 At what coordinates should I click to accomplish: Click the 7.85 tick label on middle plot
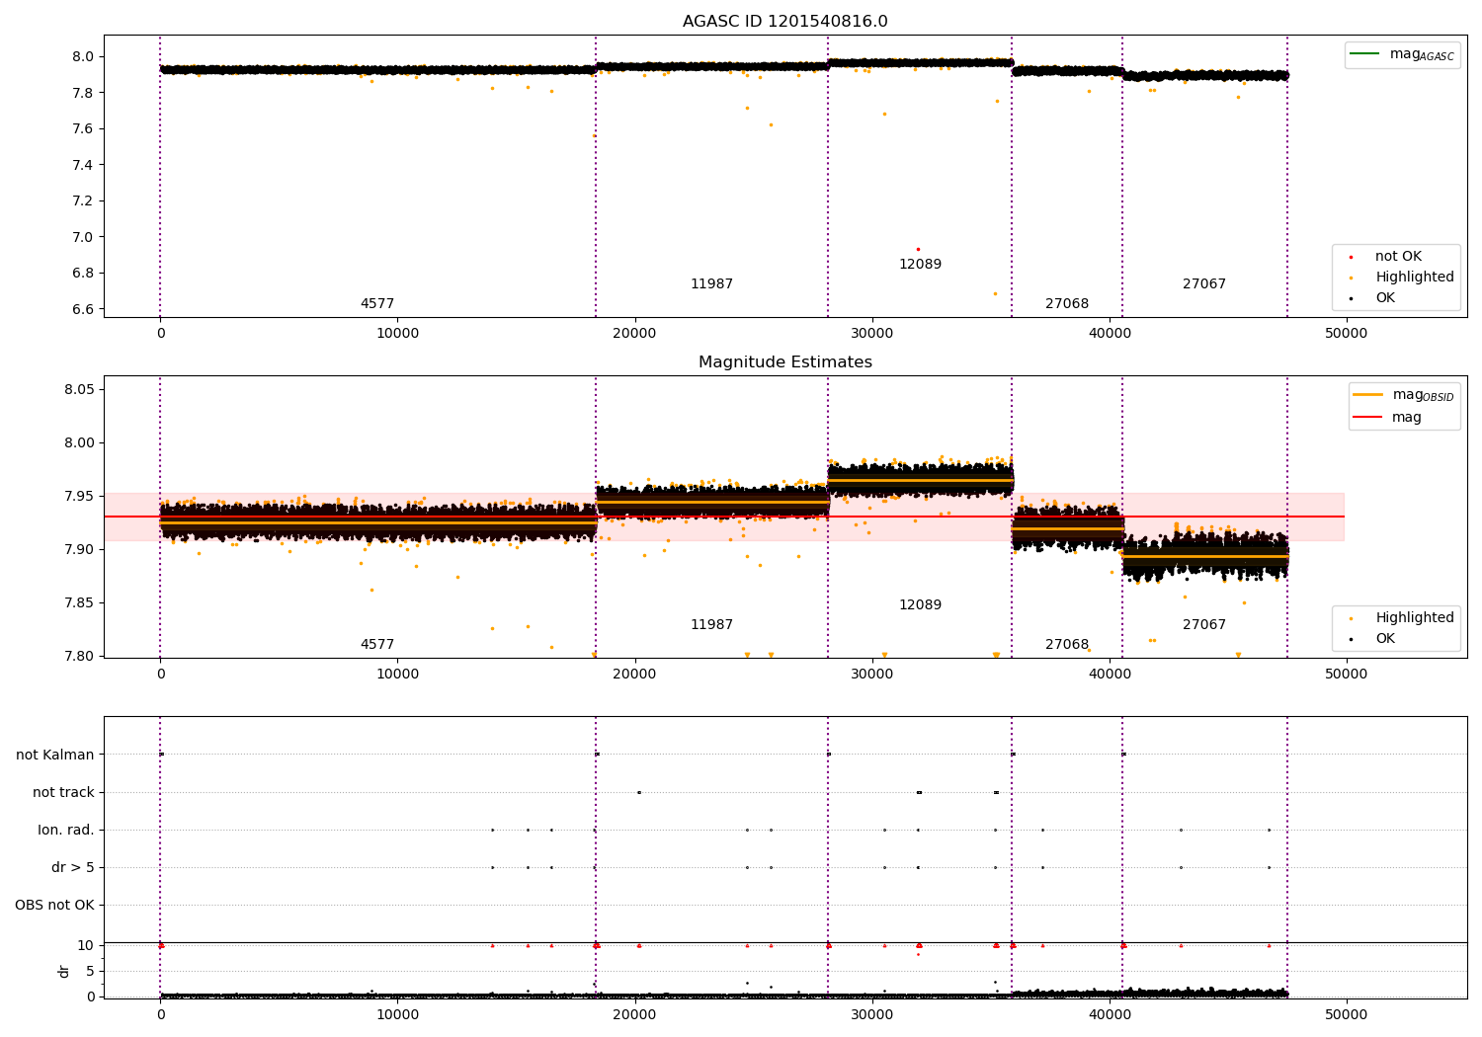tap(78, 603)
